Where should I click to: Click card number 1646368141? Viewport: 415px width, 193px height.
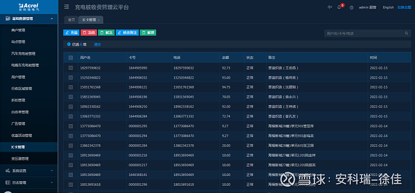(x=138, y=175)
